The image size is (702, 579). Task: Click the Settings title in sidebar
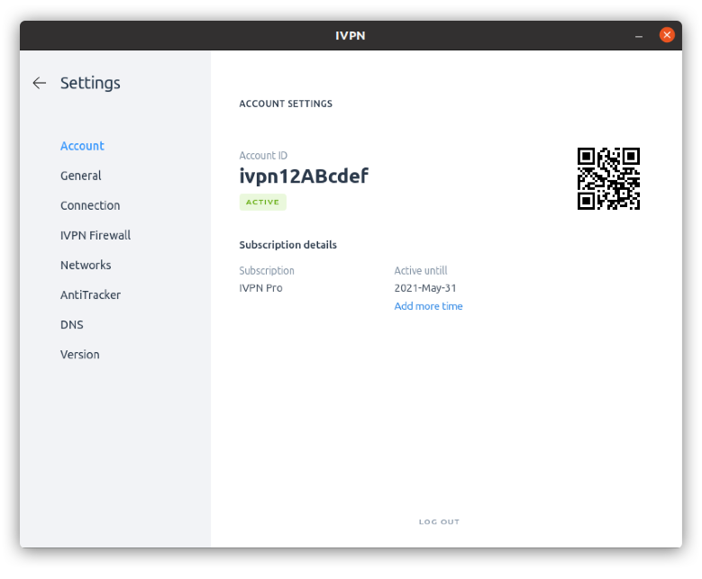click(90, 83)
